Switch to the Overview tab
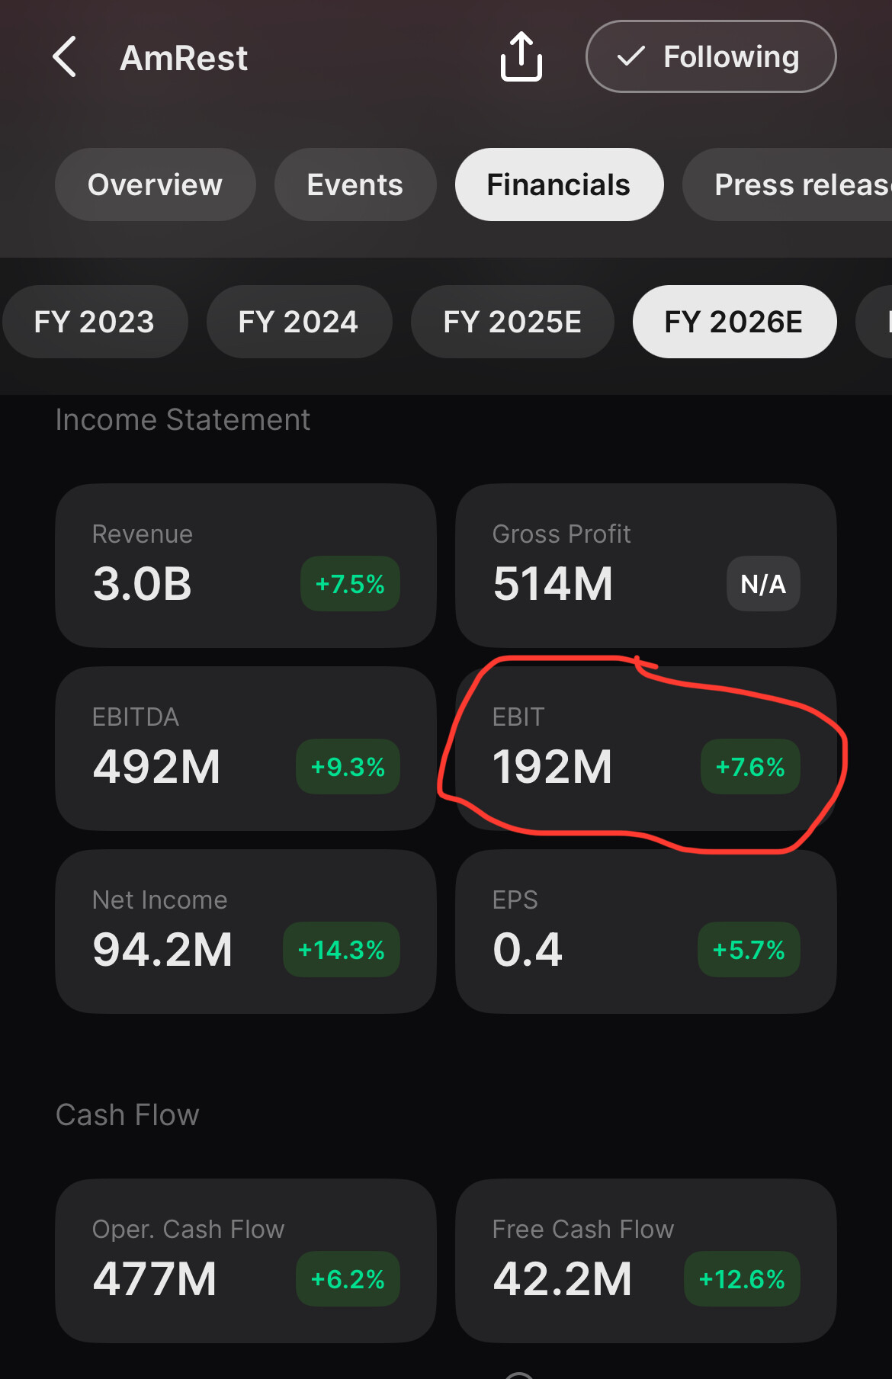This screenshot has width=892, height=1379. tap(155, 184)
